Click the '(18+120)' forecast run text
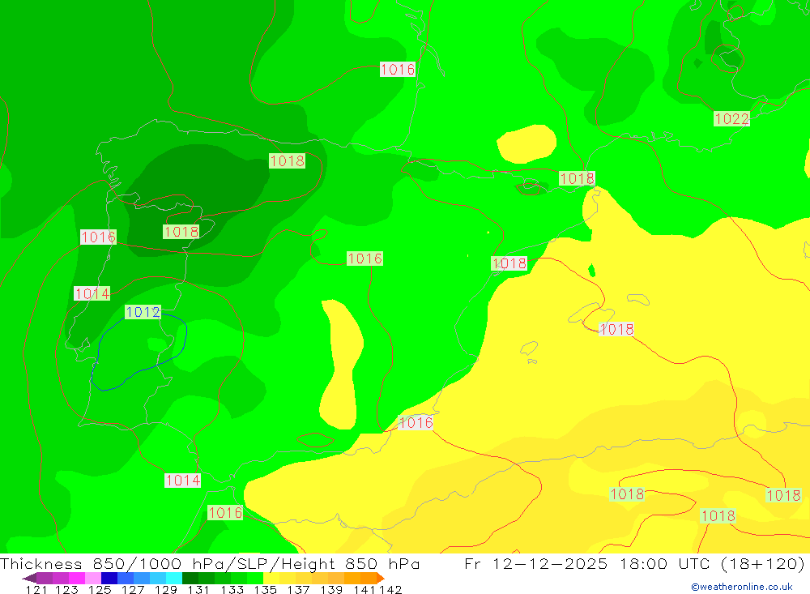 point(763,563)
